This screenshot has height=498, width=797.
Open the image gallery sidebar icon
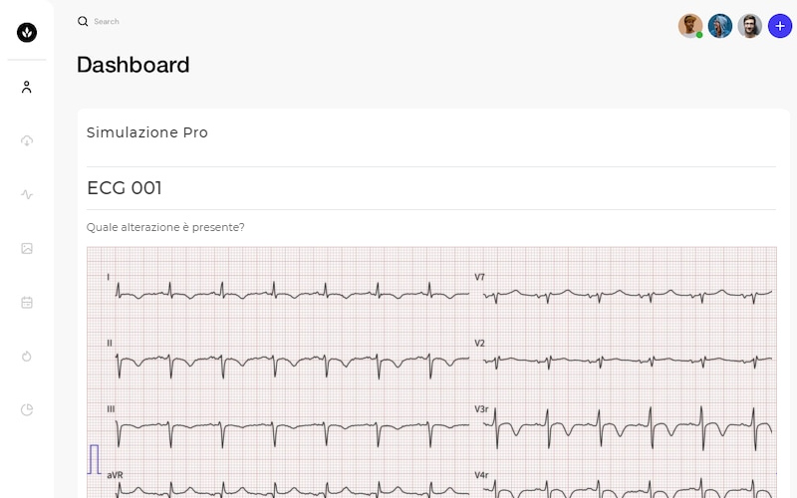point(27,248)
